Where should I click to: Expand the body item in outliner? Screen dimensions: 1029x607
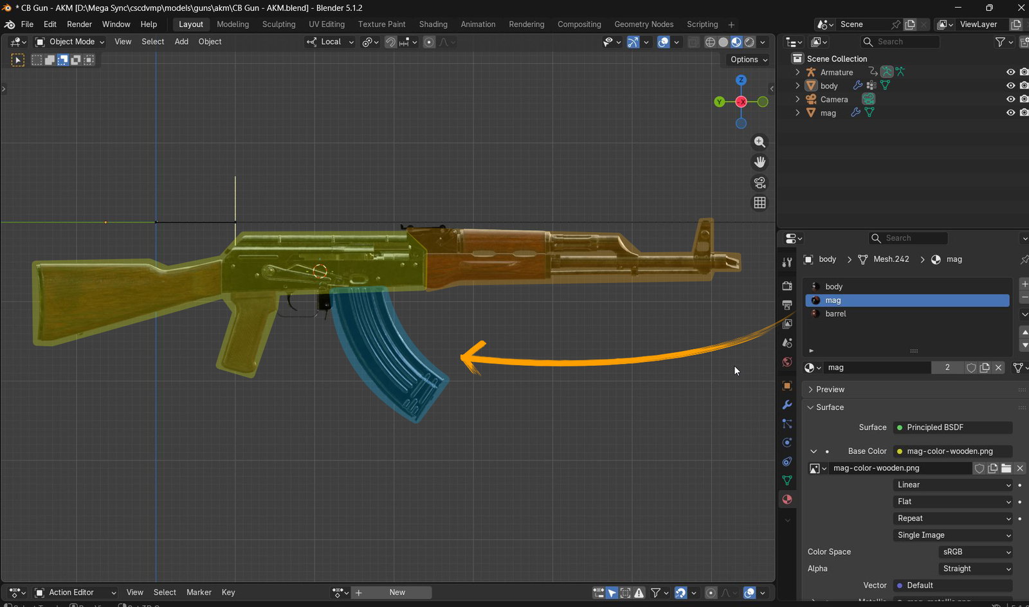click(x=797, y=86)
